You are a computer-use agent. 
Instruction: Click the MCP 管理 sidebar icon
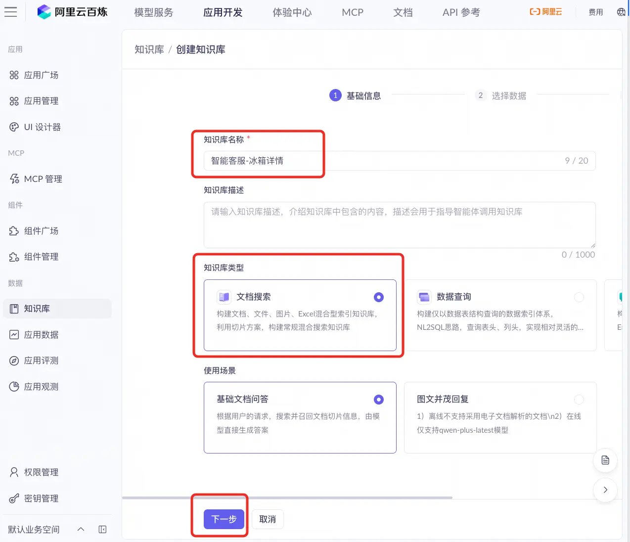point(14,179)
